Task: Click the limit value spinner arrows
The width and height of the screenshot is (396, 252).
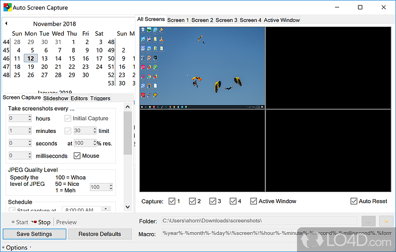Action: coord(95,130)
